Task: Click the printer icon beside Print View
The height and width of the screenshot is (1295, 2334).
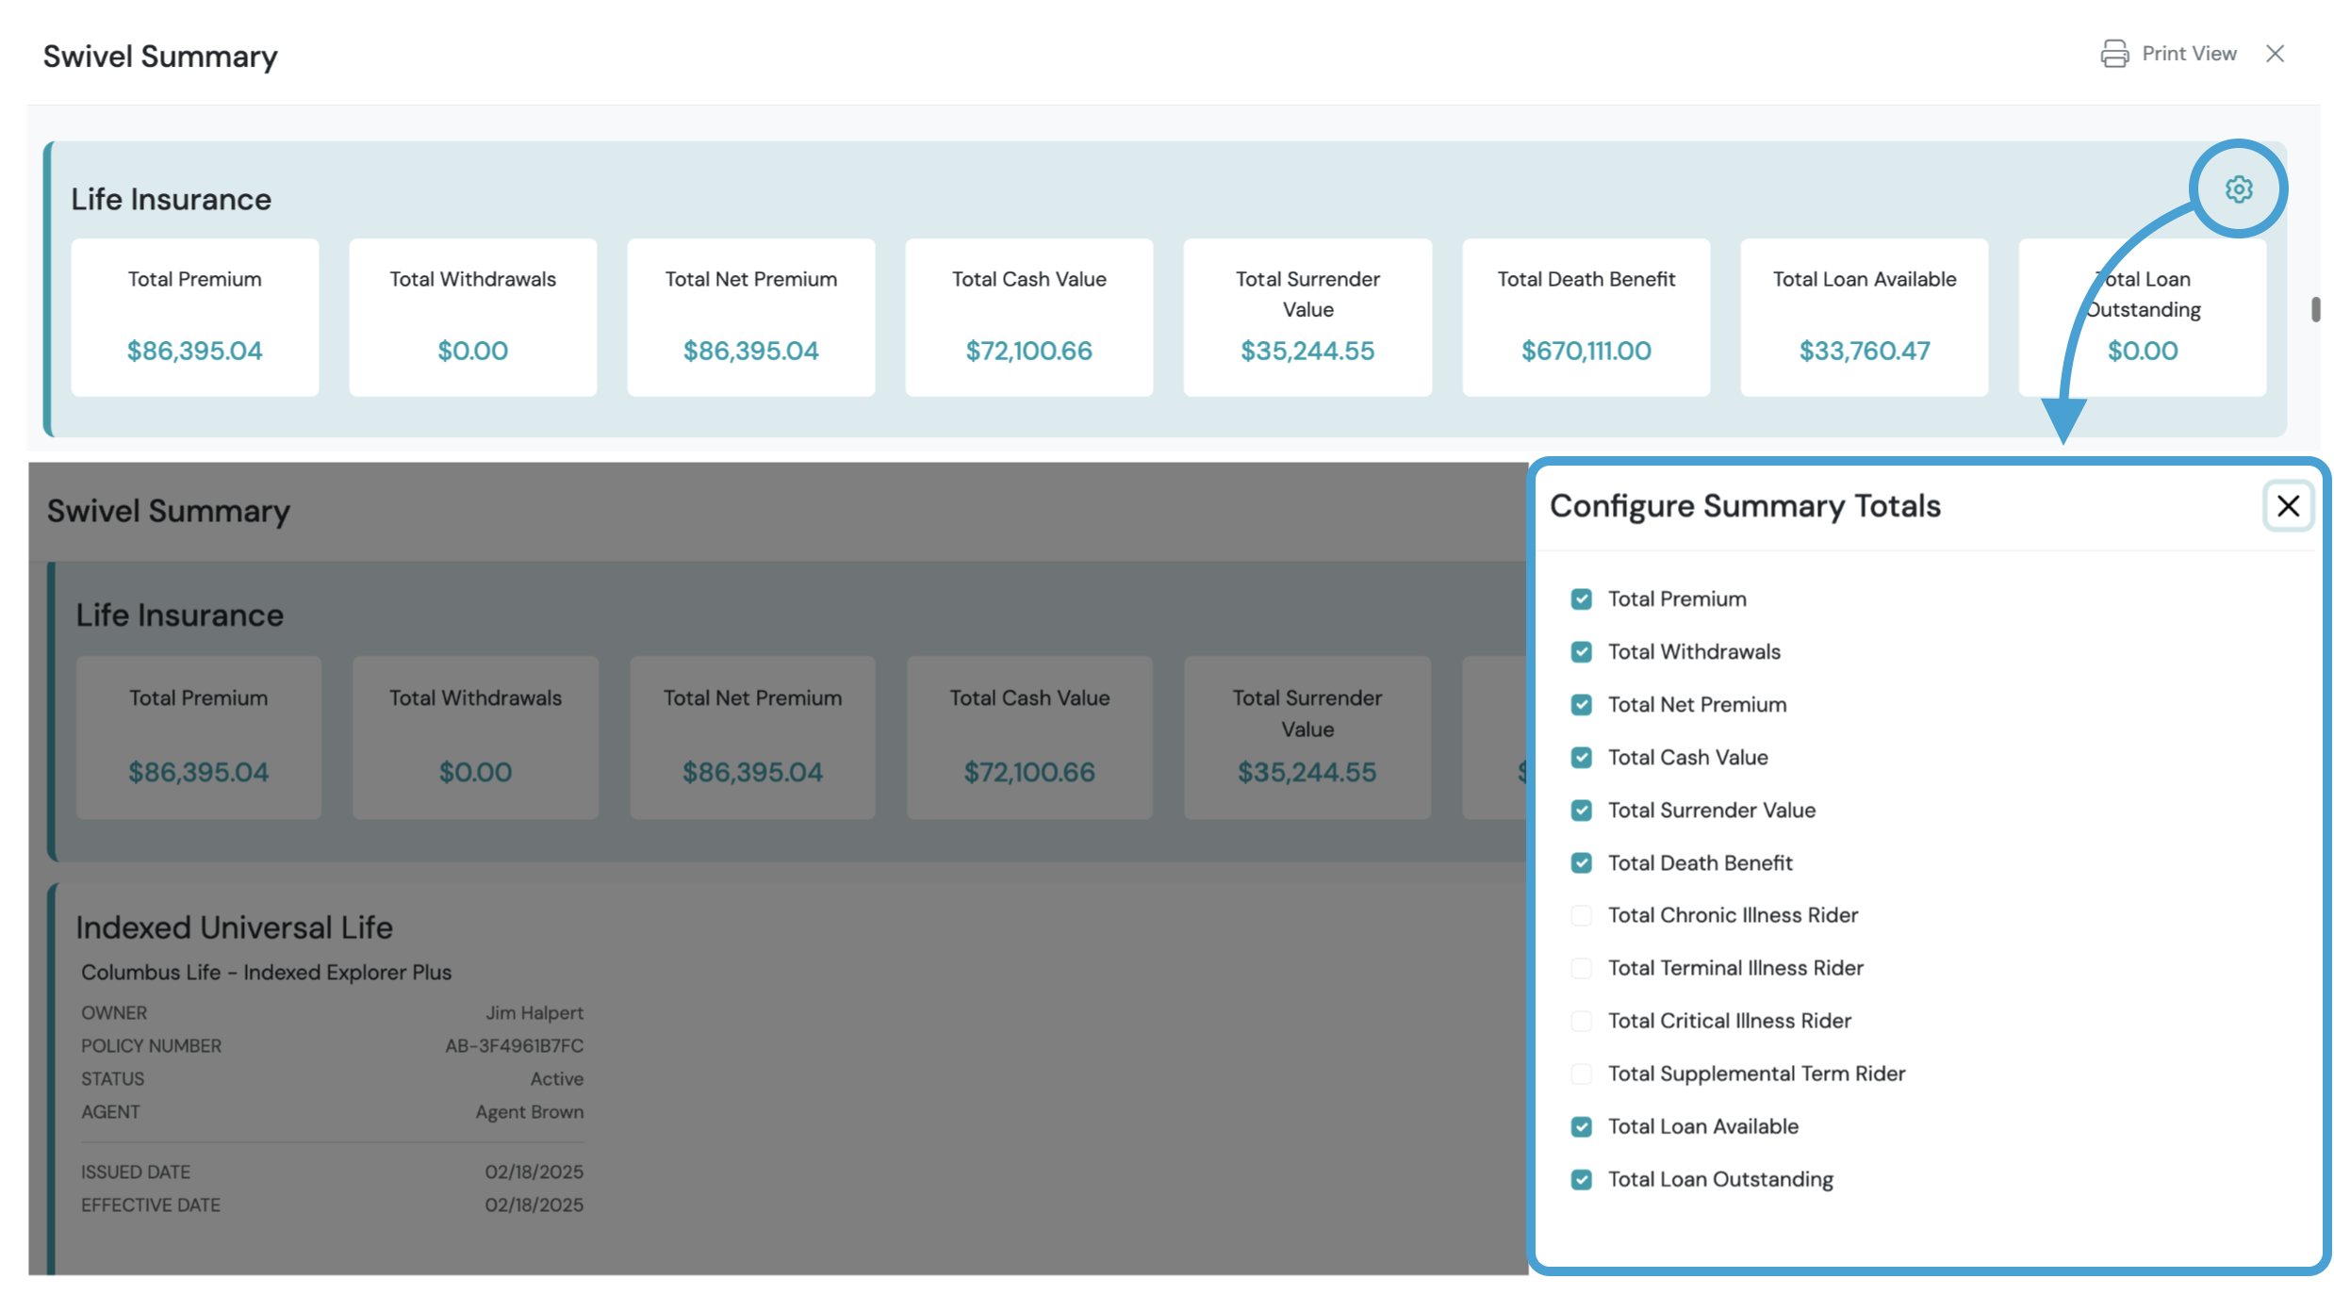Action: [2114, 54]
